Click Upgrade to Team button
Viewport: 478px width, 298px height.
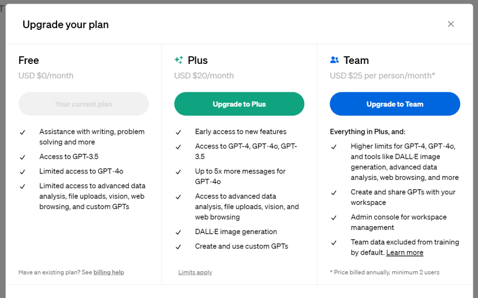pos(395,104)
